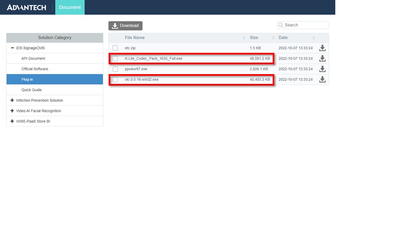Collapse the iDS.SignageCMS category
Image resolution: width=409 pixels, height=230 pixels.
(x=12, y=48)
